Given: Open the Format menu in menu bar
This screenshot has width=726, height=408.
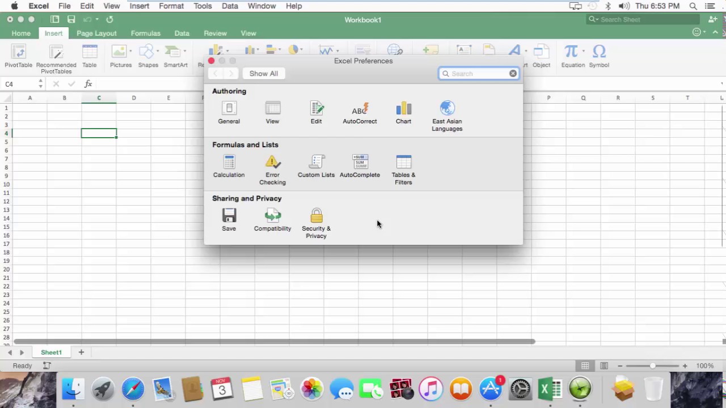Looking at the screenshot, I should click(x=171, y=6).
